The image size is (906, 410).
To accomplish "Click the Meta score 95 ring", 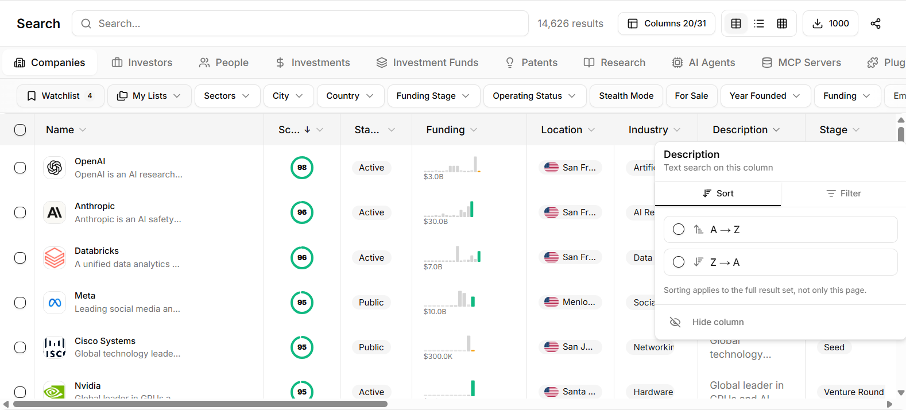I will [x=302, y=303].
